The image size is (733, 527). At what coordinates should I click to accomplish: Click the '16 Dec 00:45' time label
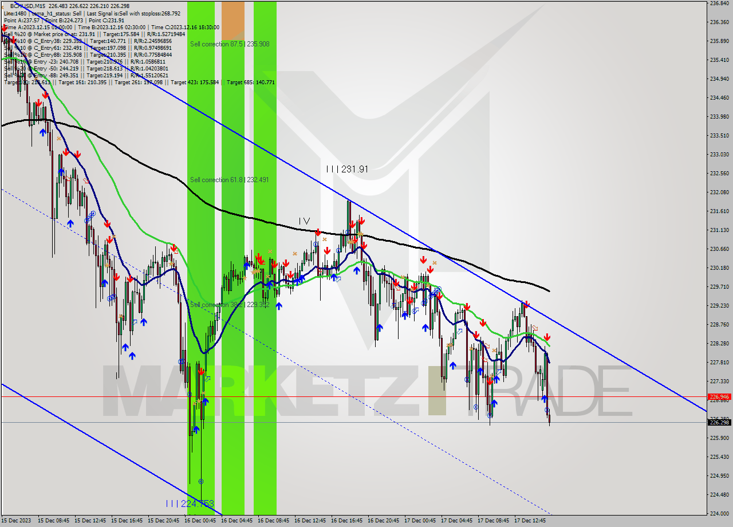coord(200,521)
